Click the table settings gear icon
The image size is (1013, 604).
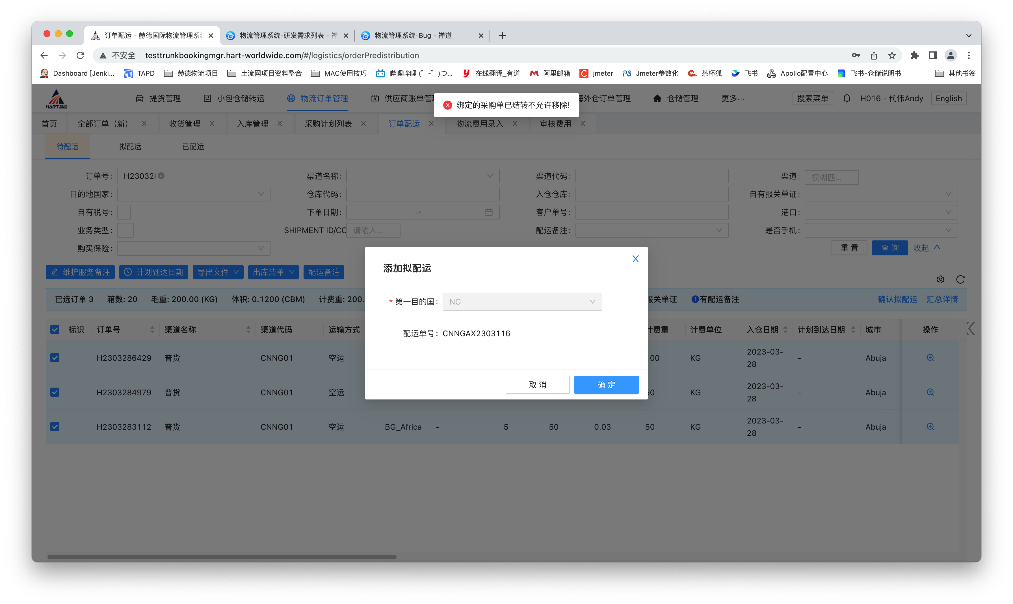[941, 280]
